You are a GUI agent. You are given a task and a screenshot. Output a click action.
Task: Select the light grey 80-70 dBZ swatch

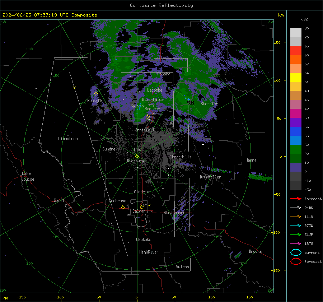(296, 33)
